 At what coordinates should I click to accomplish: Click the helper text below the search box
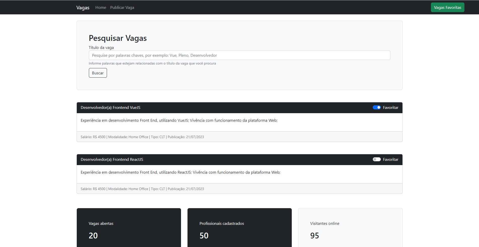point(152,63)
